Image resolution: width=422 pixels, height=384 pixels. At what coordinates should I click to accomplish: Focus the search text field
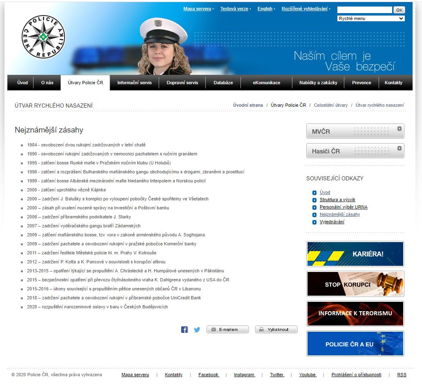pos(364,10)
